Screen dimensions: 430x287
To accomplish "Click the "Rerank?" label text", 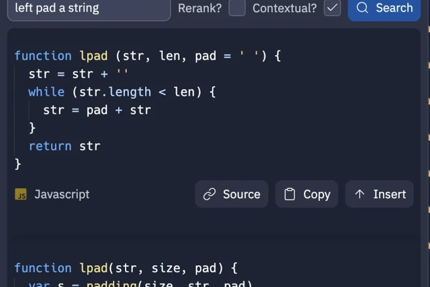I will (200, 8).
